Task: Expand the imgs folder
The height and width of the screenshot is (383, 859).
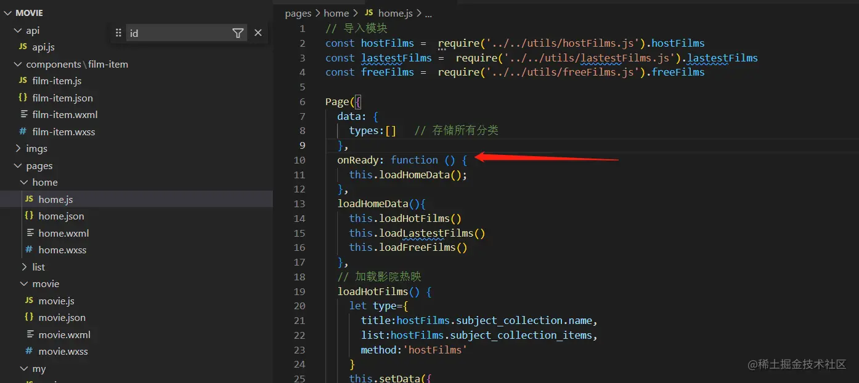Action: [18, 148]
